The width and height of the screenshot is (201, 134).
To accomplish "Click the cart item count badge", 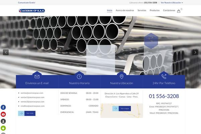I will (181, 9).
